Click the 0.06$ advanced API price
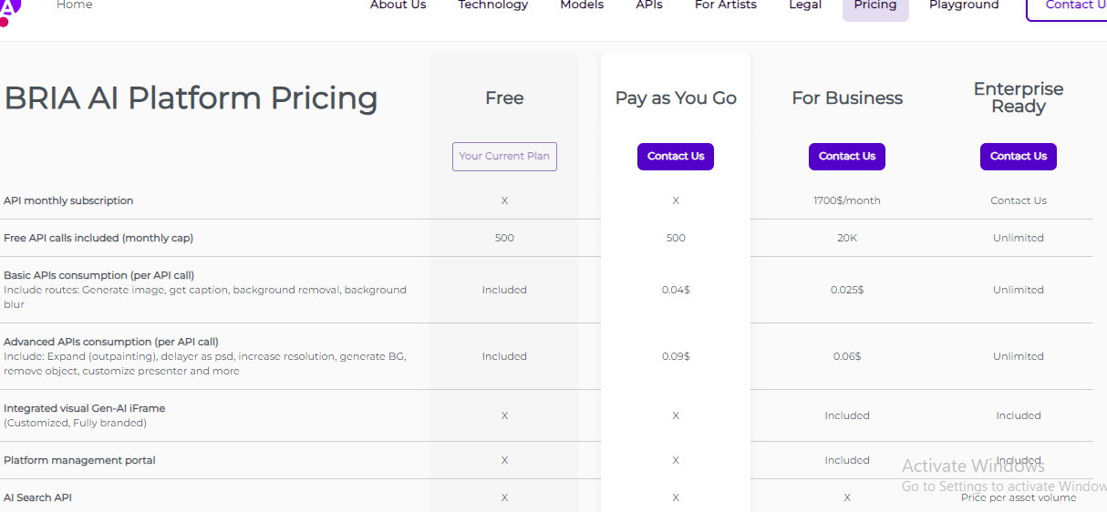Image resolution: width=1107 pixels, height=512 pixels. pos(847,356)
